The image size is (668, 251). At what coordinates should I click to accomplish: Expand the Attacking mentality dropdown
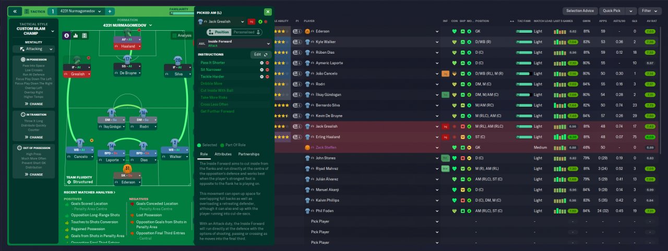(33, 49)
